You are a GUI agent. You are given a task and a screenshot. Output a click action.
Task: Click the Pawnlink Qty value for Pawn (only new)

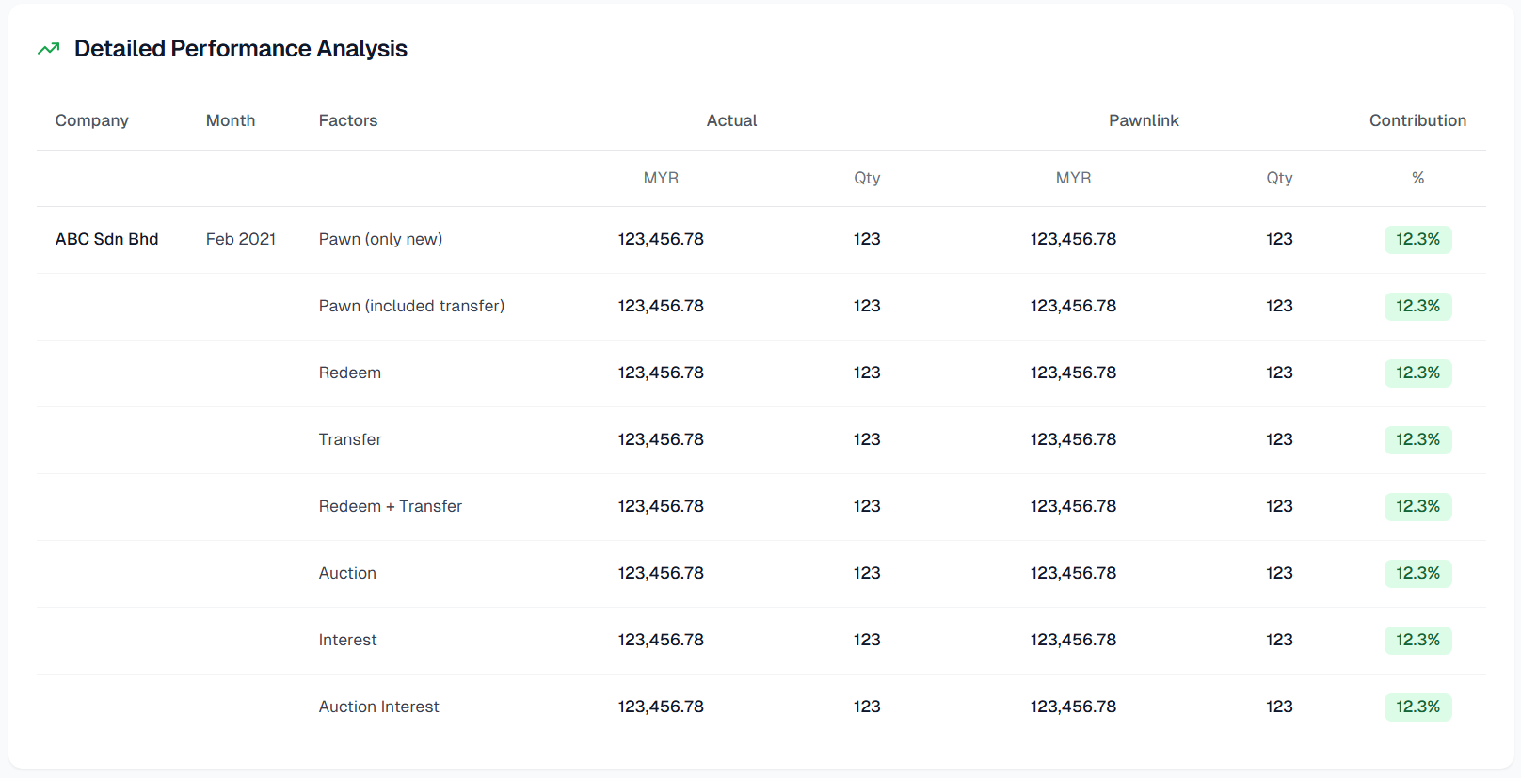click(1279, 239)
